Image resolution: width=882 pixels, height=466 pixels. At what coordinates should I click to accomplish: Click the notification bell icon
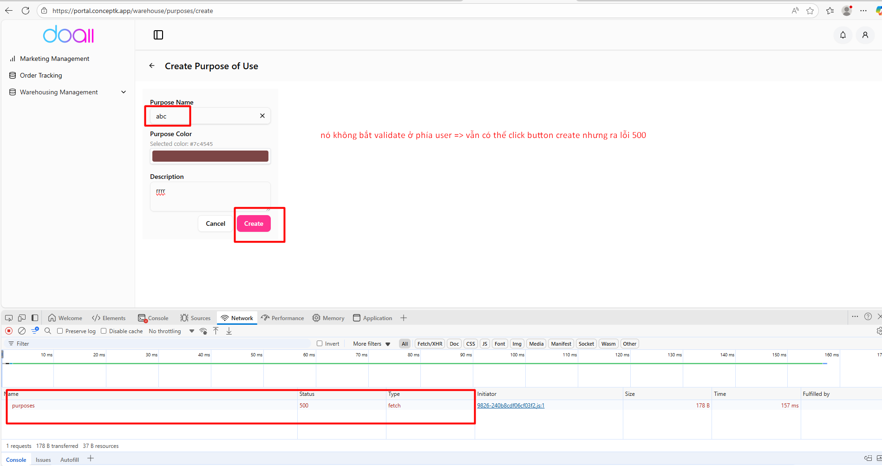tap(843, 35)
